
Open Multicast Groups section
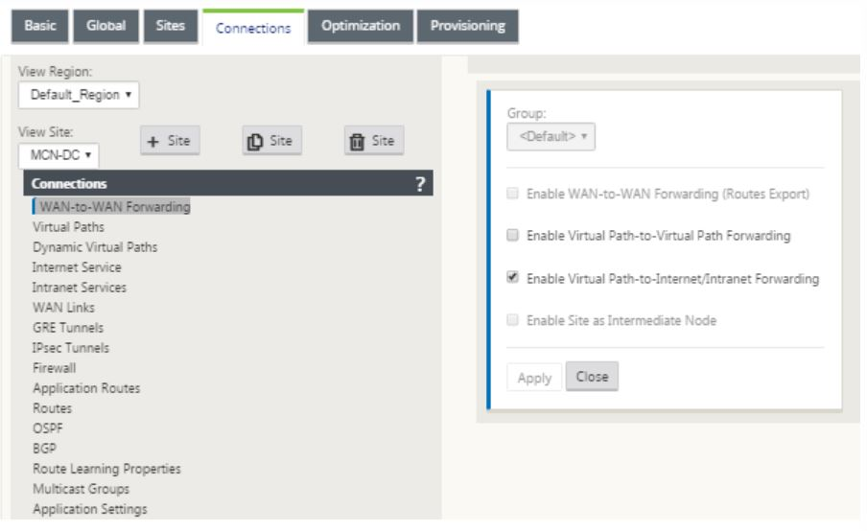click(x=81, y=489)
